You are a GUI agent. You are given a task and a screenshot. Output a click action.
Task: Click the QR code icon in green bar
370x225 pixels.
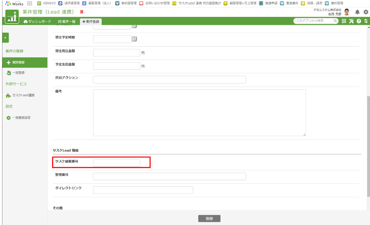[344, 21]
